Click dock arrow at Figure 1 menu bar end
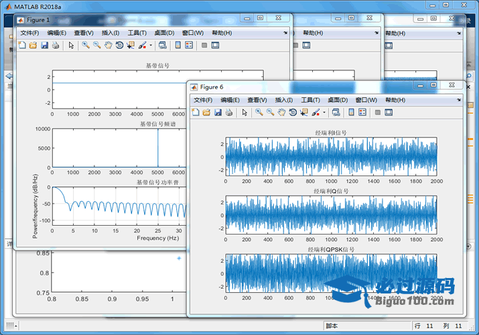The height and width of the screenshot is (335, 479). (285, 33)
